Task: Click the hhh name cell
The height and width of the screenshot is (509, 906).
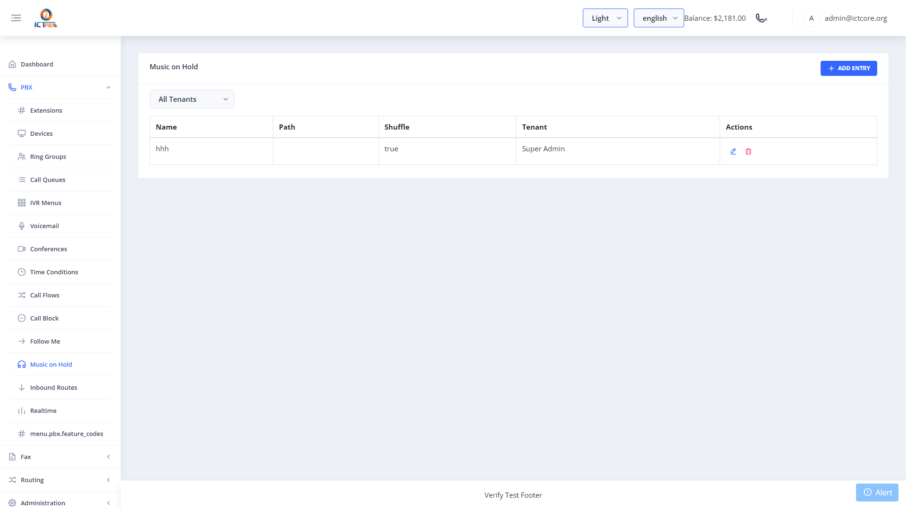Action: tap(211, 151)
